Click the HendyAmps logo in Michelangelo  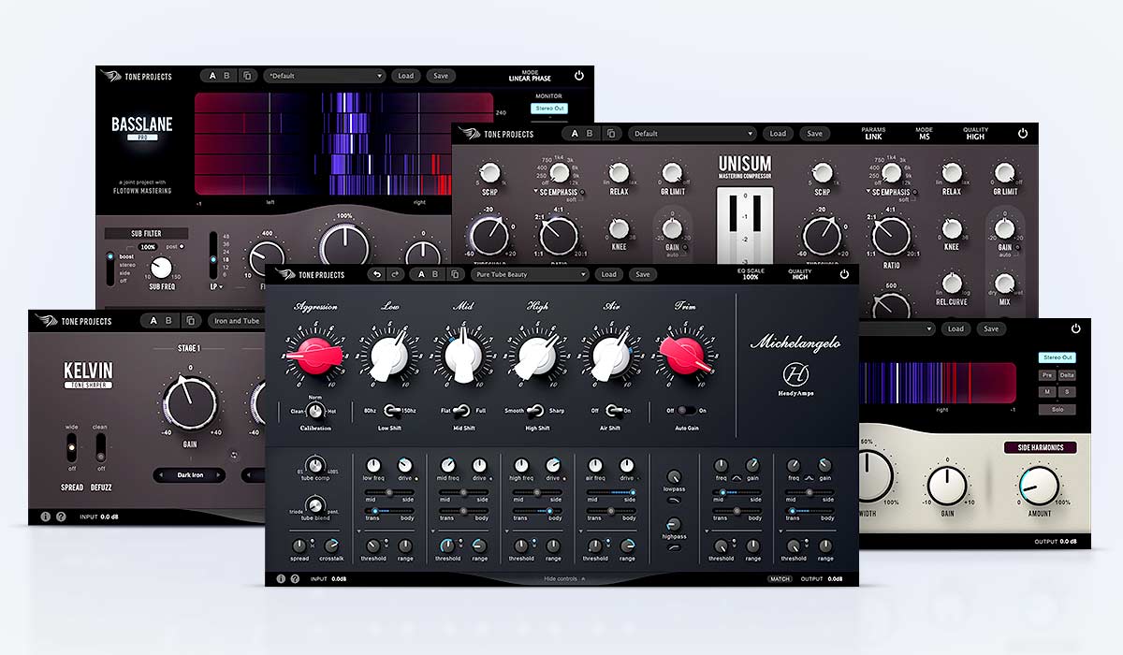(795, 378)
